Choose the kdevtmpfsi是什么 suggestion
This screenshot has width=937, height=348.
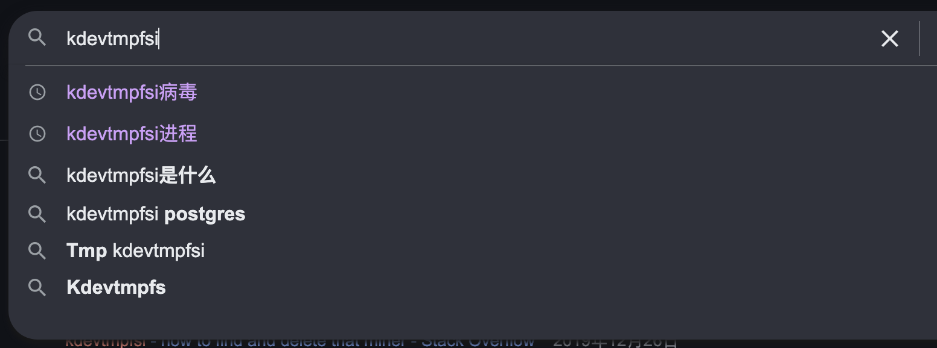click(x=141, y=175)
